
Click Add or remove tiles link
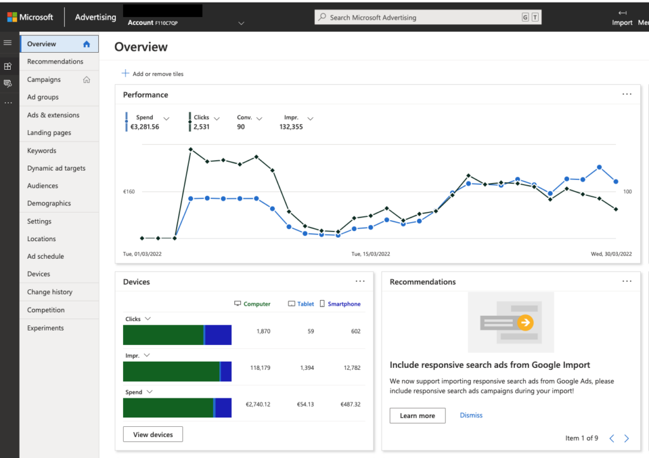coord(158,74)
